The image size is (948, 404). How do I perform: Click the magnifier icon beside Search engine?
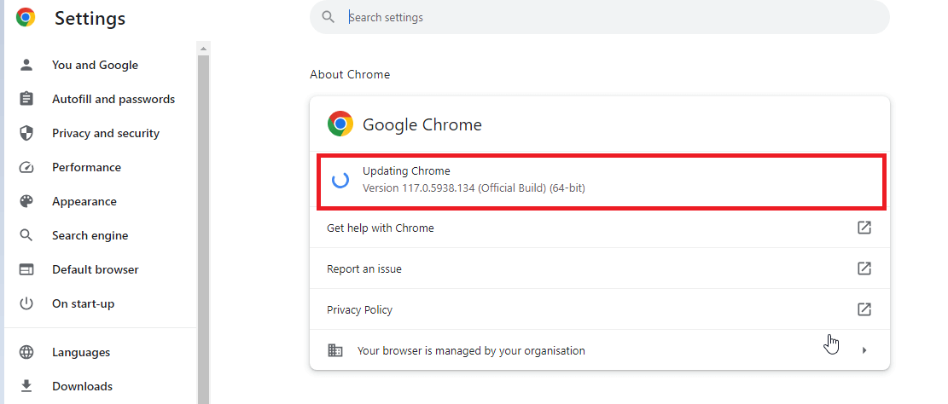pos(26,235)
